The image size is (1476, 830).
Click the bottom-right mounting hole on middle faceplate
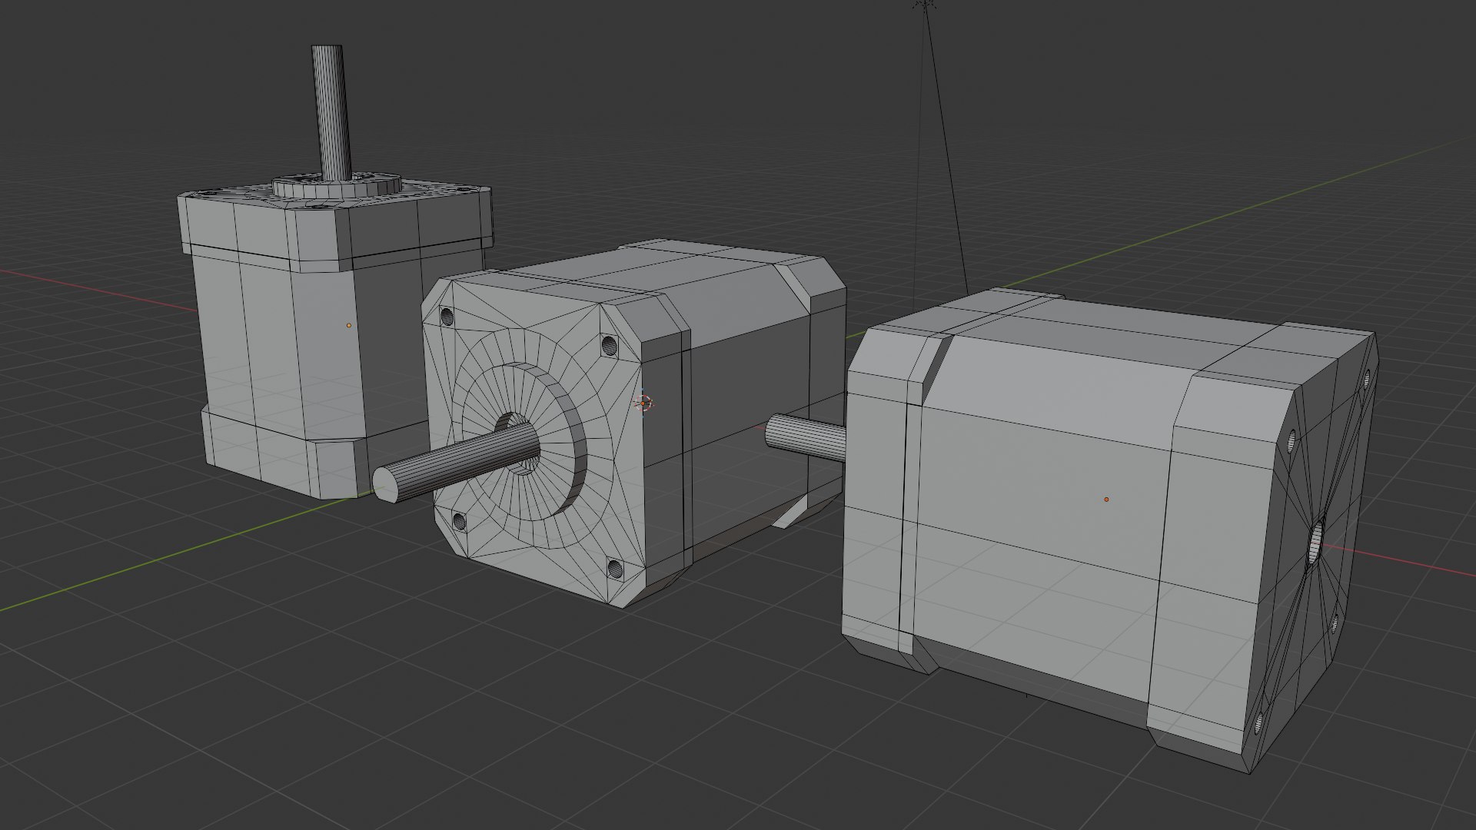(x=615, y=569)
